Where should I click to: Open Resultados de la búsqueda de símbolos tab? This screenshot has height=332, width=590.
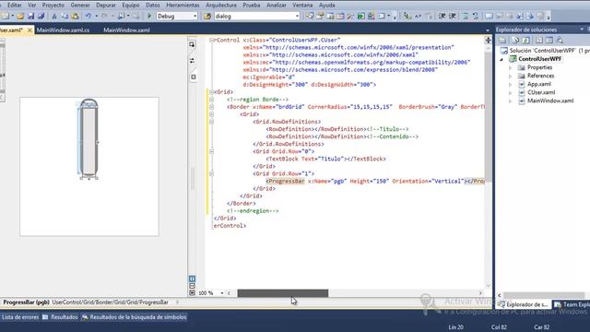135,317
